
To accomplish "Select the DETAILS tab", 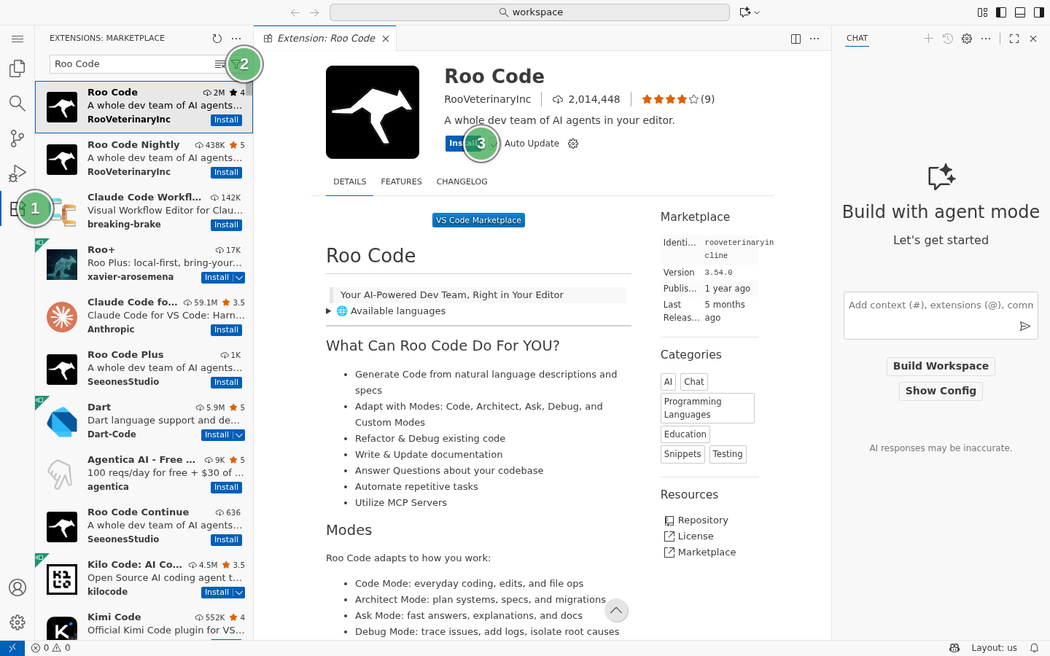I will click(x=350, y=181).
